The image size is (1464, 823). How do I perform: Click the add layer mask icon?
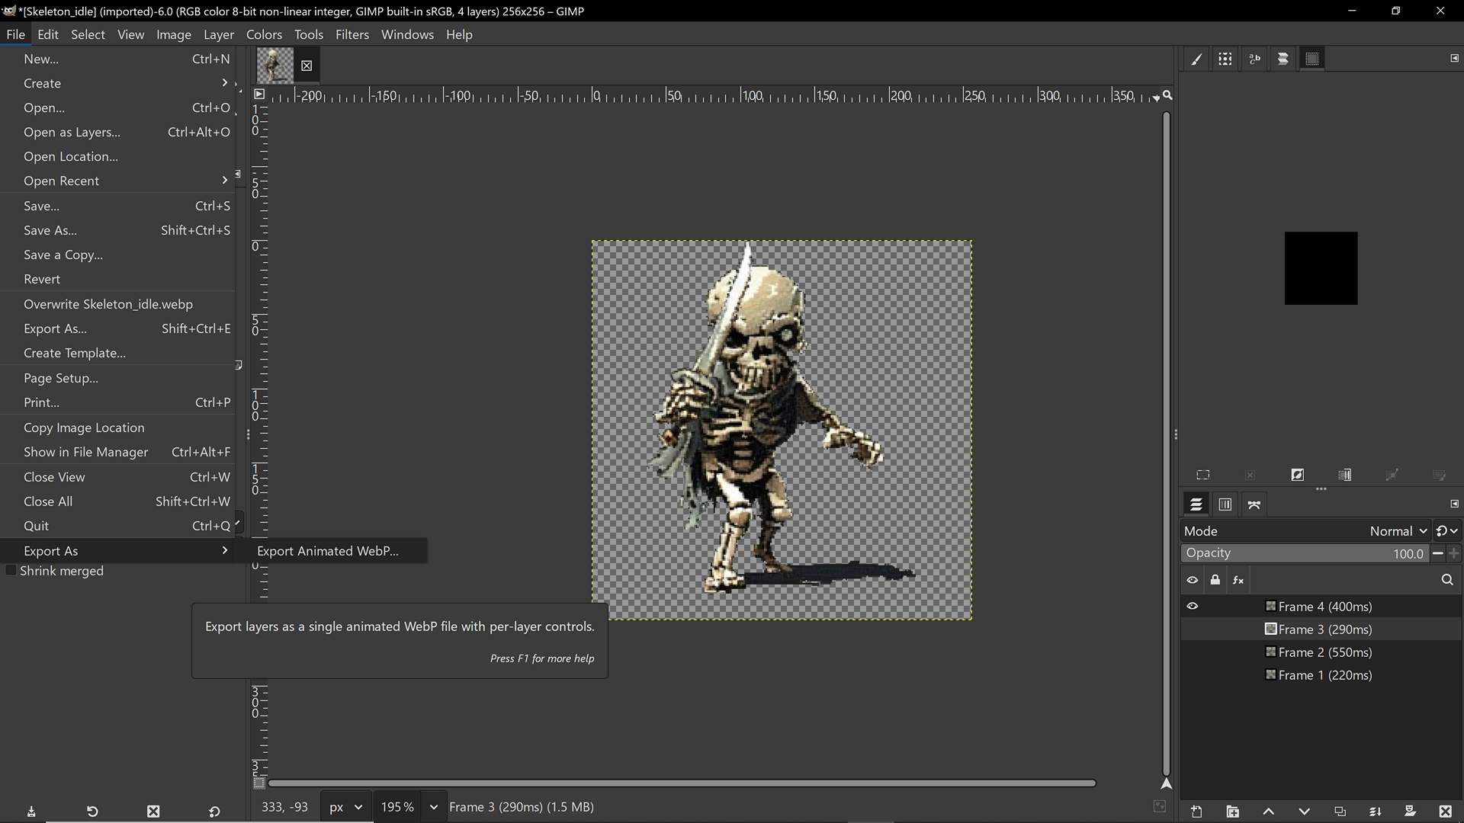point(1410,812)
